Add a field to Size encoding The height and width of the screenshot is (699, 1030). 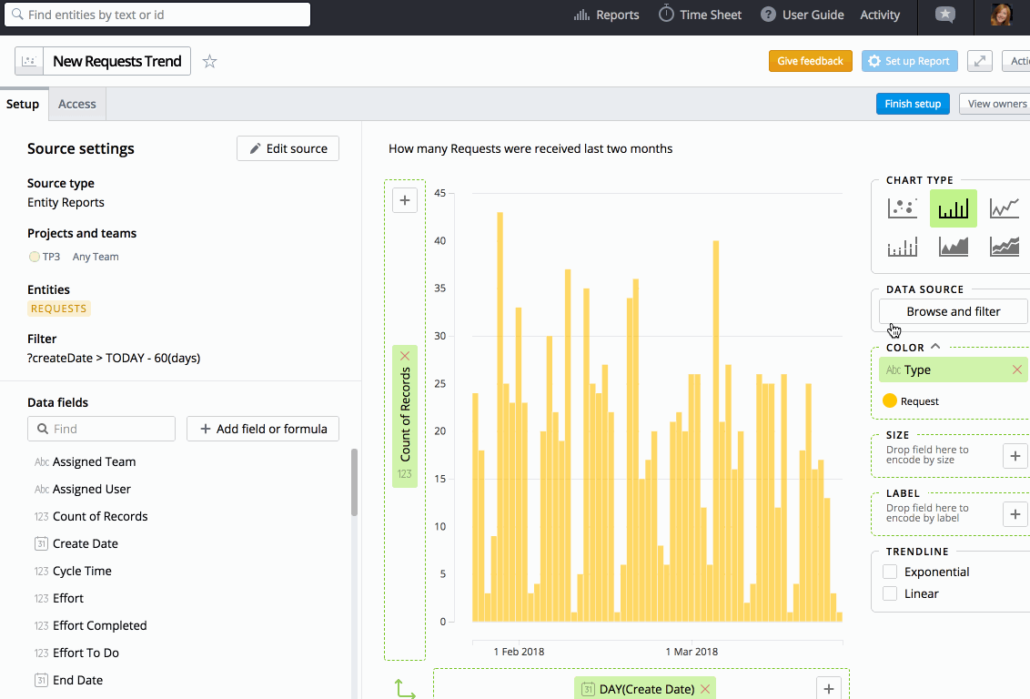[1015, 455]
